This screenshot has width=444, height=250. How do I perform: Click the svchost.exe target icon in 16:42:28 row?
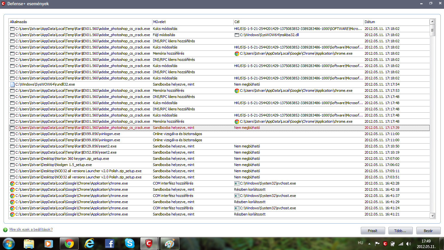(237, 183)
